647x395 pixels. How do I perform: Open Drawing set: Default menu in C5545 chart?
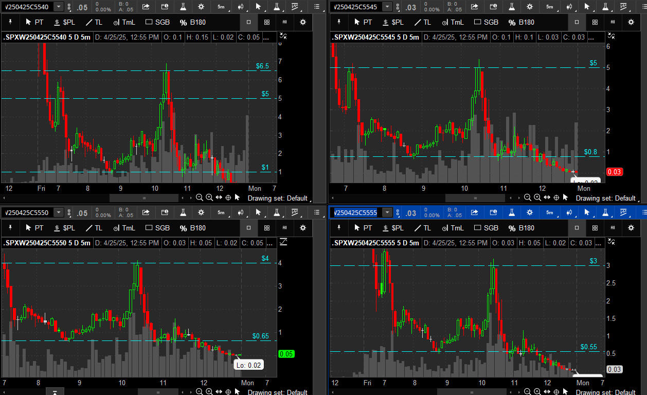click(x=605, y=198)
